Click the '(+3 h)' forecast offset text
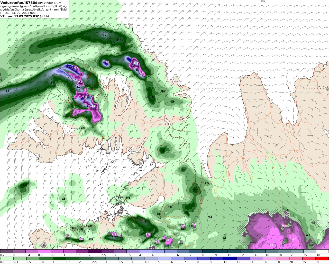Viewport: 329px width, 264px height. tap(44, 16)
